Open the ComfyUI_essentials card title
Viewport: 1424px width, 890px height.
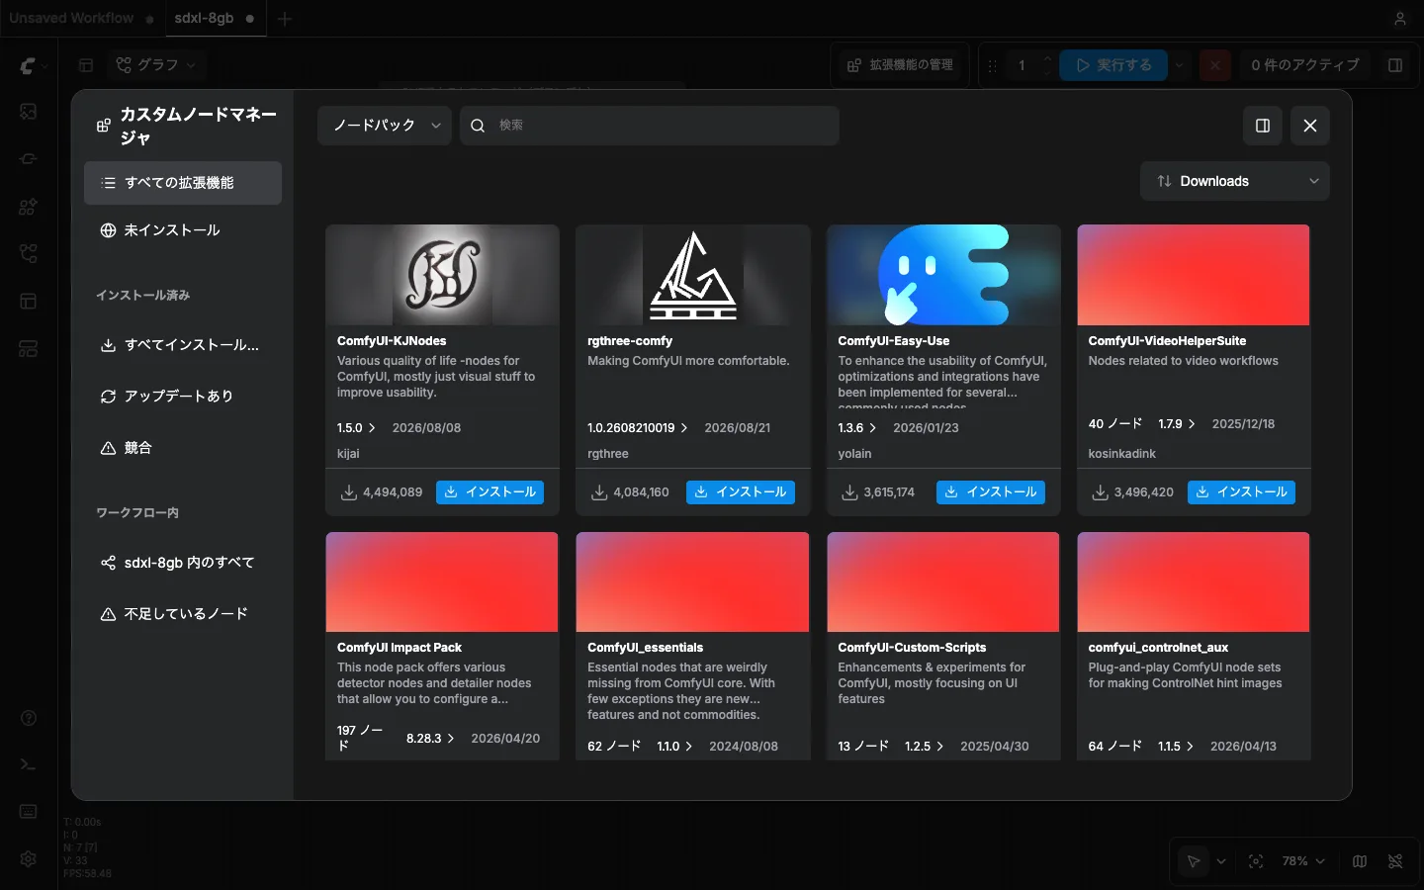(645, 648)
